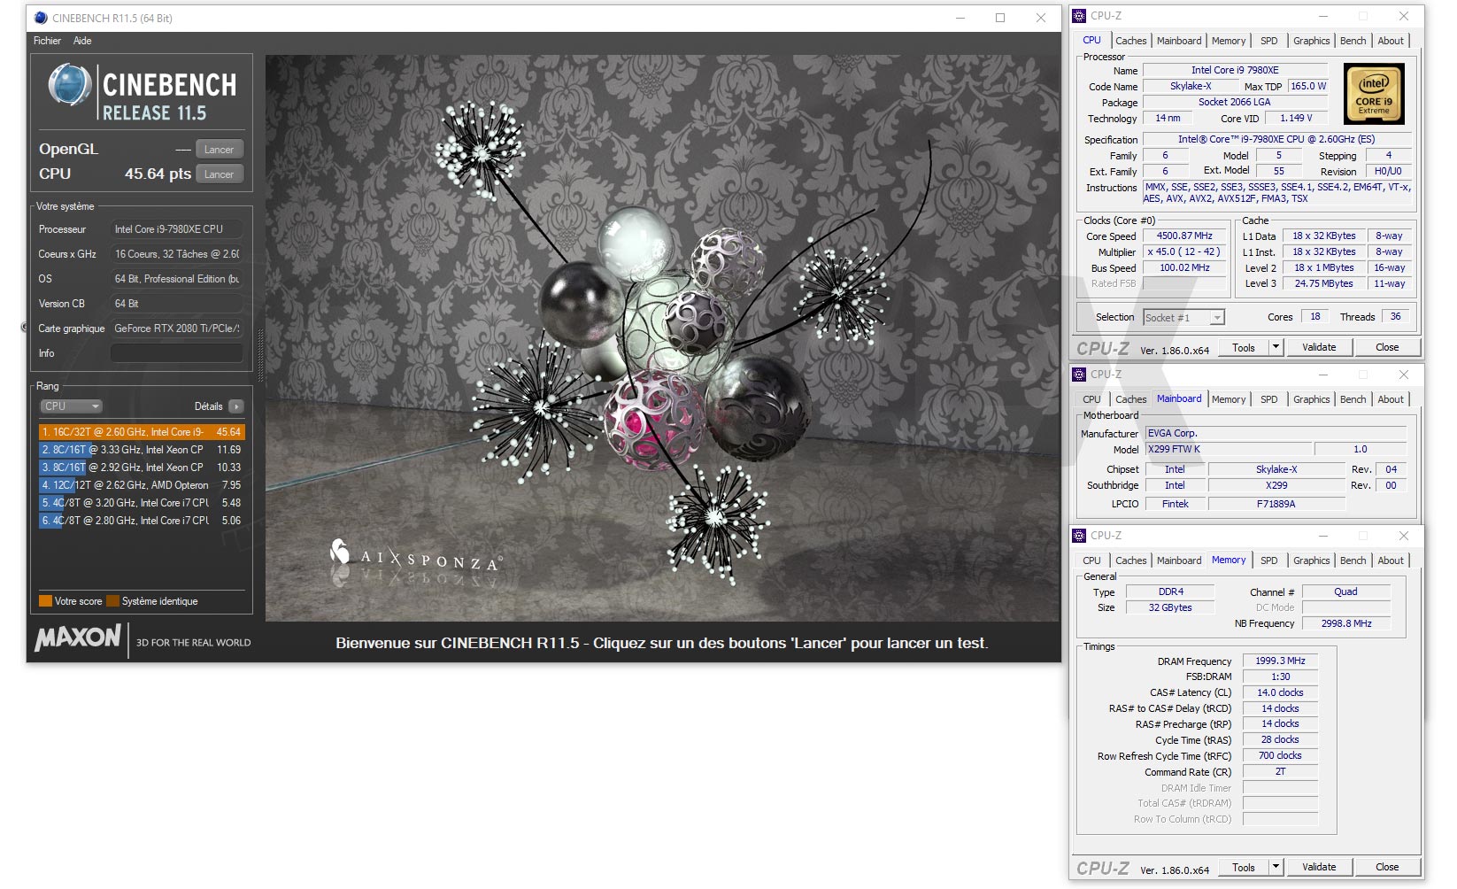The image size is (1457, 889).
Task: Open the Fichier menu
Action: pyautogui.click(x=47, y=41)
